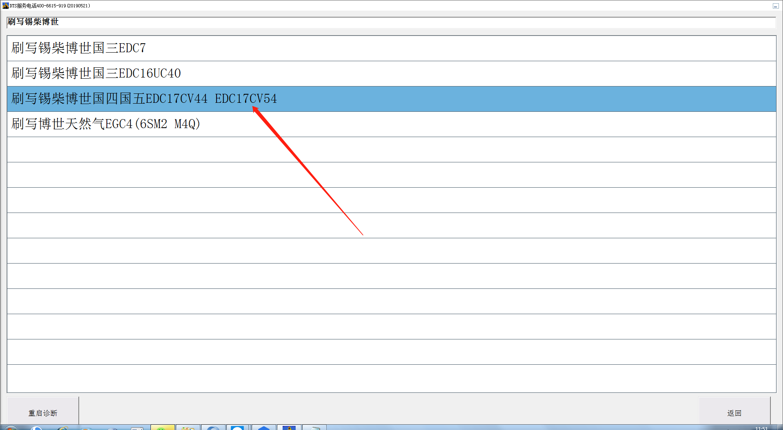
Task: Select 刷写锡柴博世国三EDC16UC40 row
Action: click(x=391, y=74)
